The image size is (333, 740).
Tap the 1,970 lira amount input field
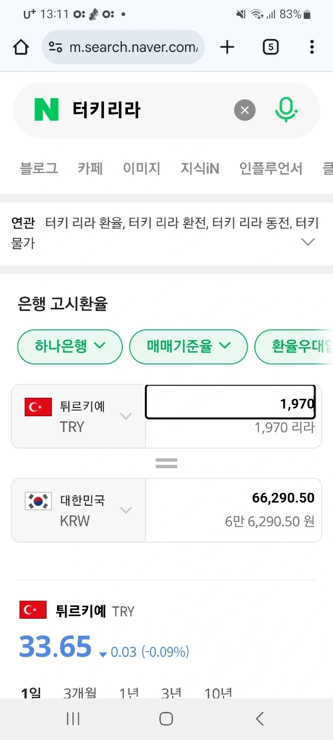pyautogui.click(x=231, y=404)
